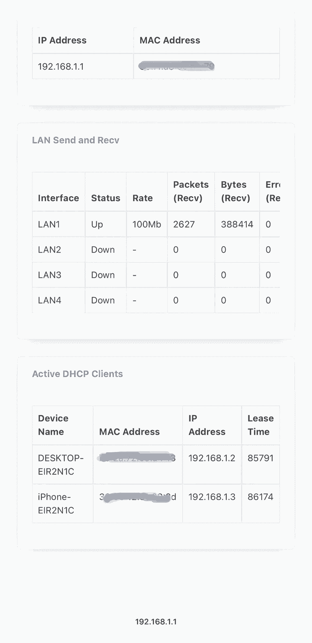Viewport: 312px width, 643px height.
Task: Click the LAN4 interface row label
Action: click(49, 300)
